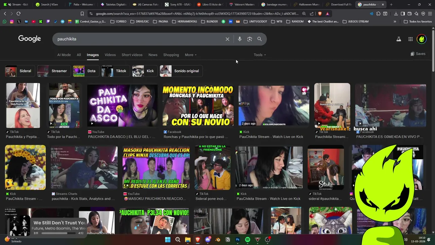Open Blender in taskbar
This screenshot has width=435, height=245.
coord(217,240)
